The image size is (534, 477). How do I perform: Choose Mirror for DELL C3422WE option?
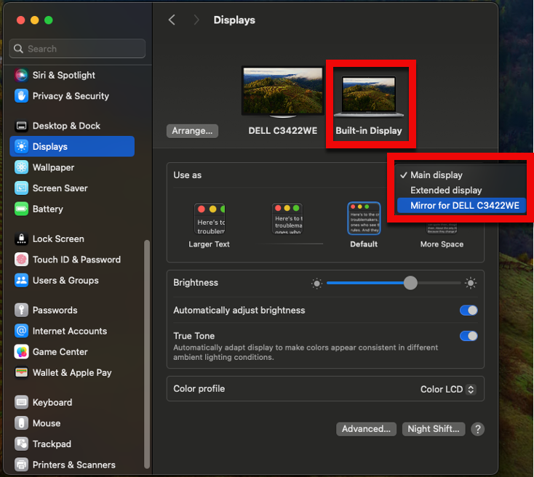click(x=464, y=206)
